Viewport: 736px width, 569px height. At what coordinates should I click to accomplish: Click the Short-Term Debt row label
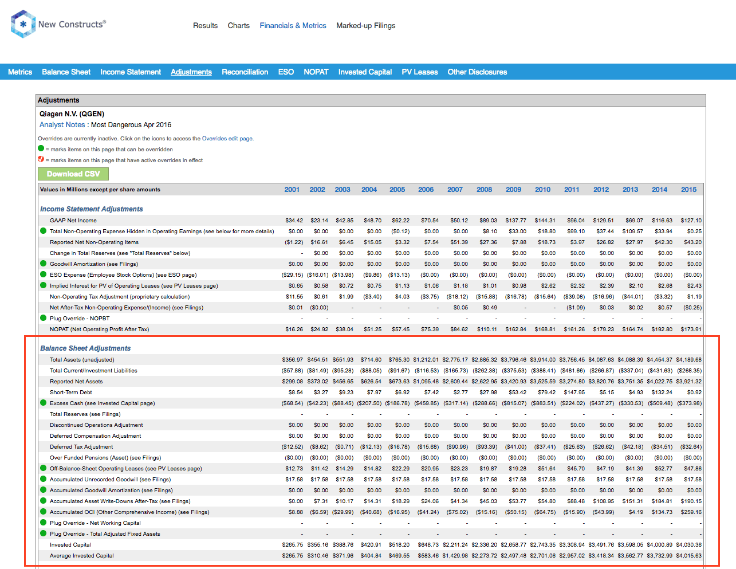[x=71, y=393]
